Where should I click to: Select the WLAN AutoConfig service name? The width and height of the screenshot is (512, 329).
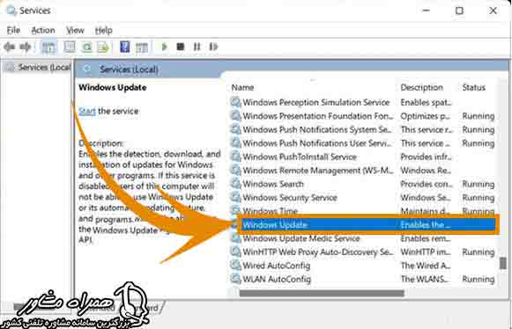pyautogui.click(x=277, y=280)
